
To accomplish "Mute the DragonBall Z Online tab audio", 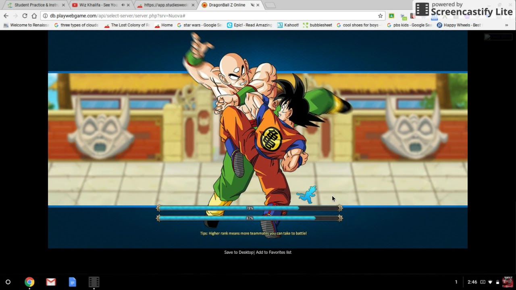I will tap(252, 5).
